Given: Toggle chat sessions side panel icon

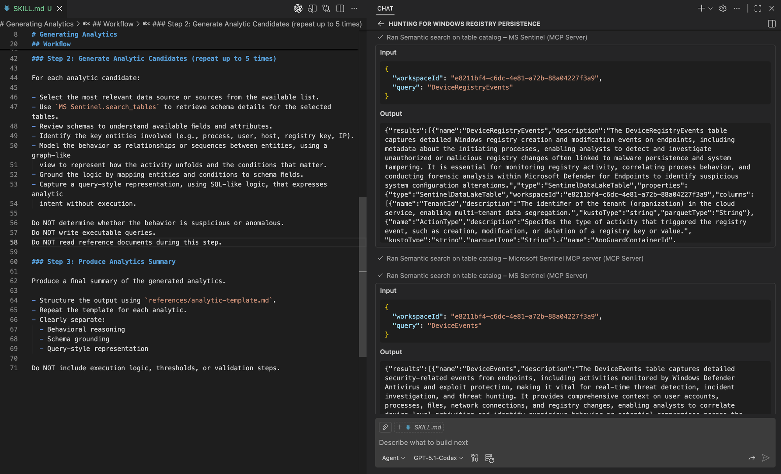Looking at the screenshot, I should (x=772, y=24).
